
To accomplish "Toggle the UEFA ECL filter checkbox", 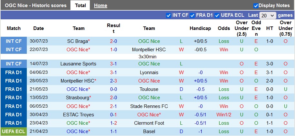I will (x=217, y=15).
